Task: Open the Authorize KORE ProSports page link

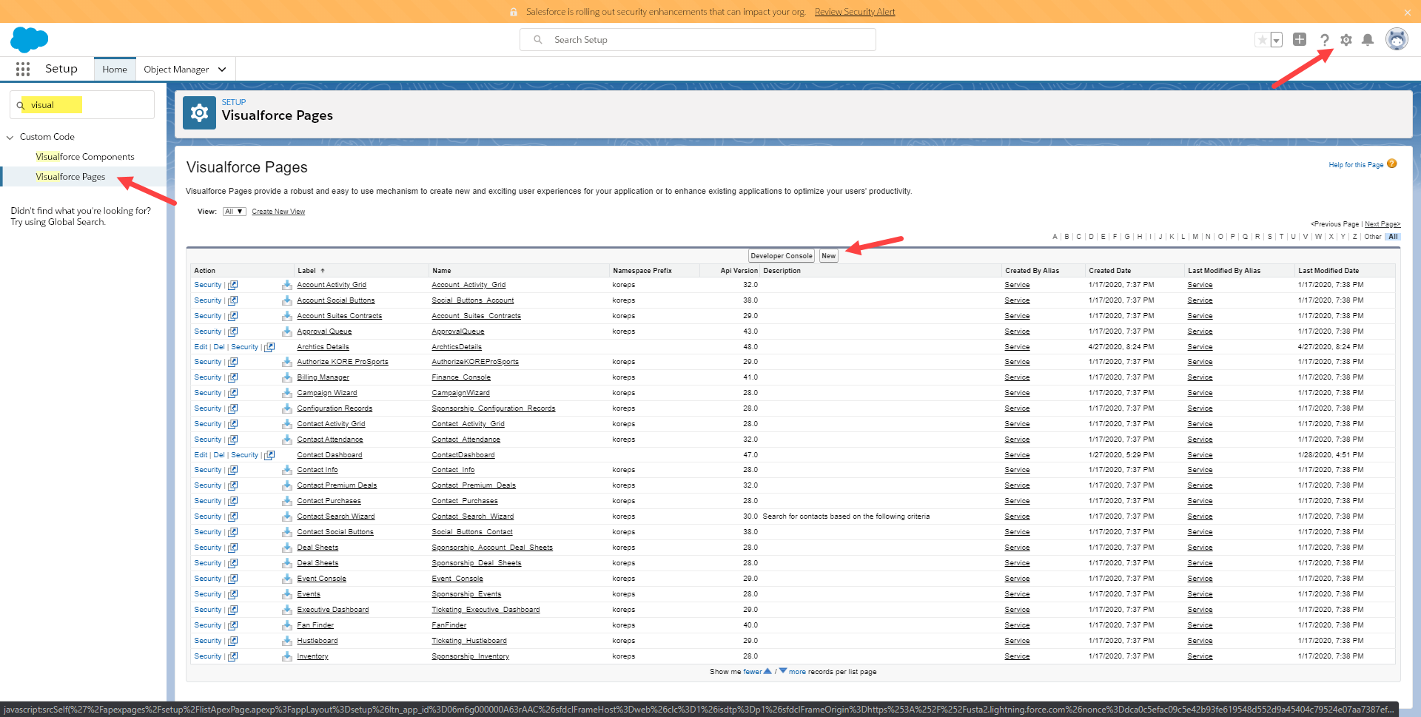Action: [x=343, y=362]
